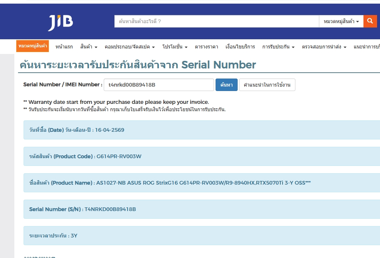Open เงื่อนไขบริการ in the navigation bar
Image resolution: width=380 pixels, height=258 pixels.
(x=240, y=47)
